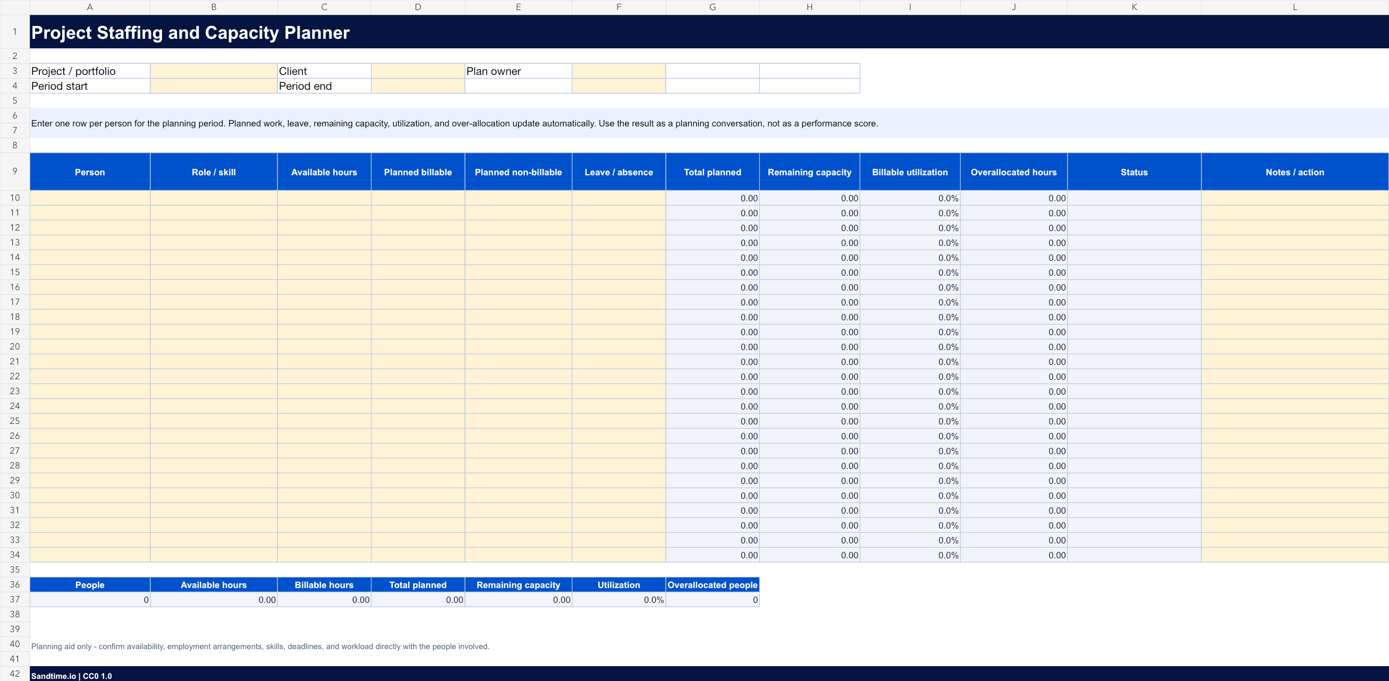Select the Overallocated people summary header

click(x=712, y=584)
